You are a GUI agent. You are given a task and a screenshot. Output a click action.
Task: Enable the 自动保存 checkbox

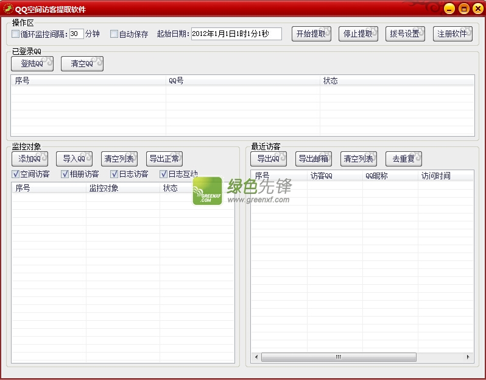click(114, 34)
